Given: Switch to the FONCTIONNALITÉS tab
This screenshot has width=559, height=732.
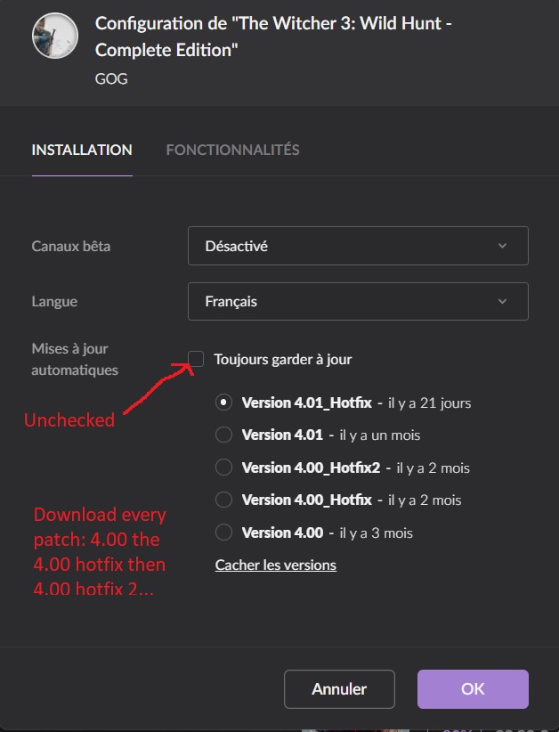Looking at the screenshot, I should pyautogui.click(x=233, y=150).
